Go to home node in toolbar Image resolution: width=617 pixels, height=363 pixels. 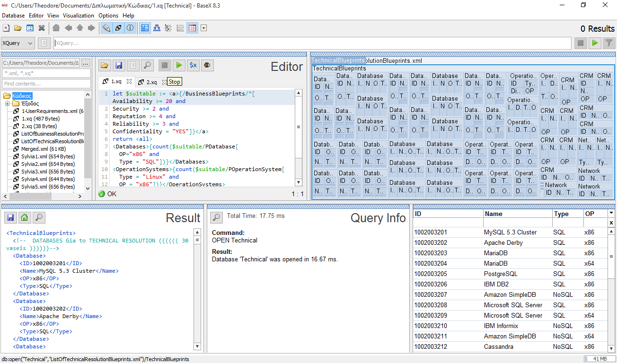pyautogui.click(x=56, y=28)
